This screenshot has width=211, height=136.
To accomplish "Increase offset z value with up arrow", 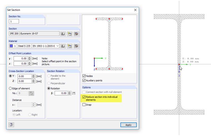I will pyautogui.click(x=29, y=63).
